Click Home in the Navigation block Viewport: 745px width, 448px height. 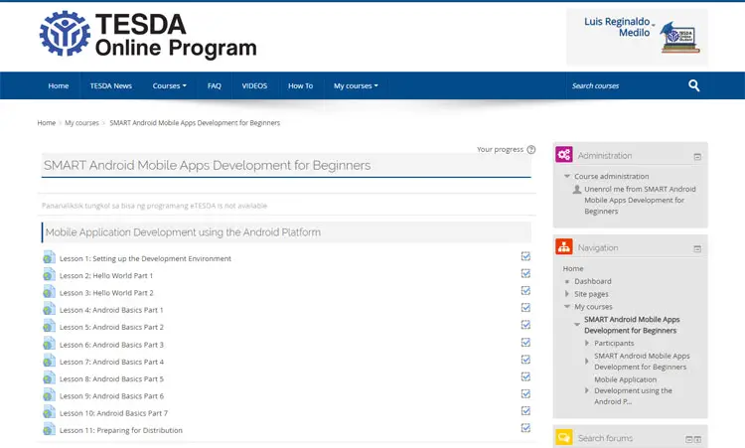573,269
